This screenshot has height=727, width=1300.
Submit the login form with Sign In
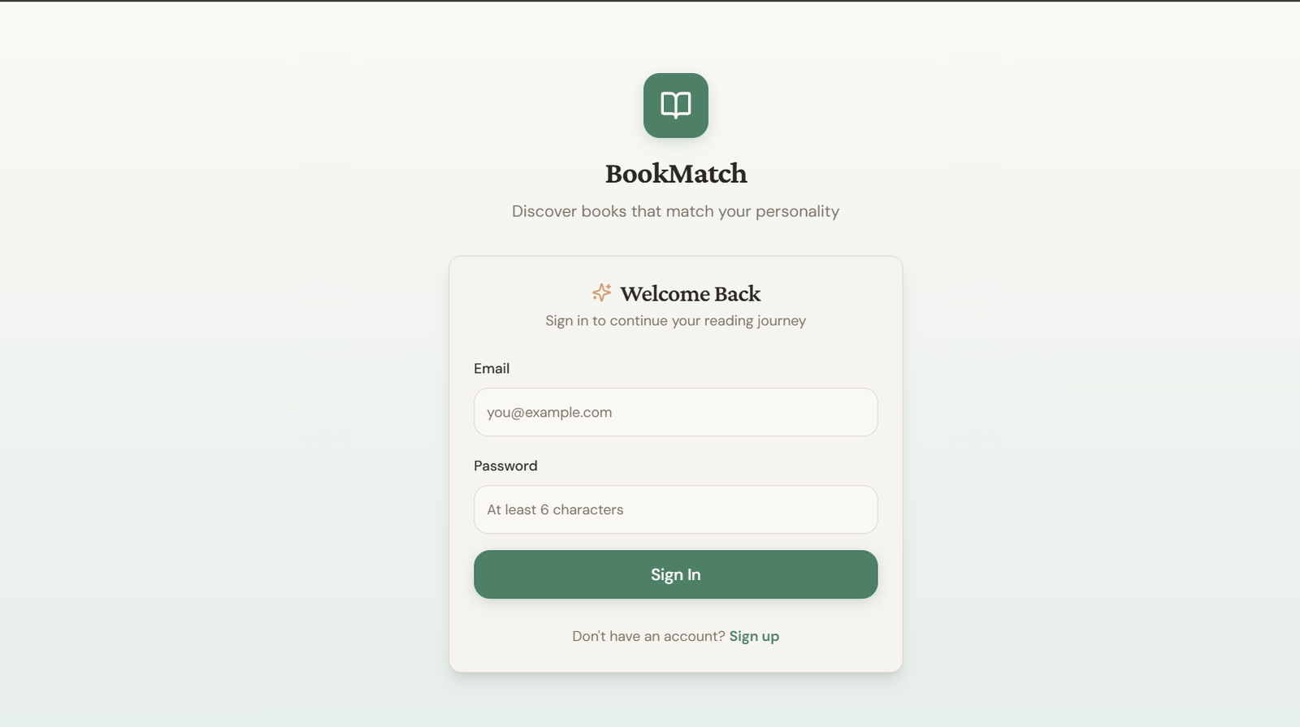[675, 574]
